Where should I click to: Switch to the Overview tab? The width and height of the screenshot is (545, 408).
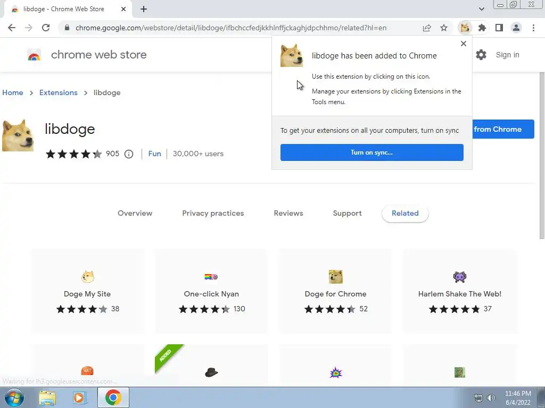point(135,213)
